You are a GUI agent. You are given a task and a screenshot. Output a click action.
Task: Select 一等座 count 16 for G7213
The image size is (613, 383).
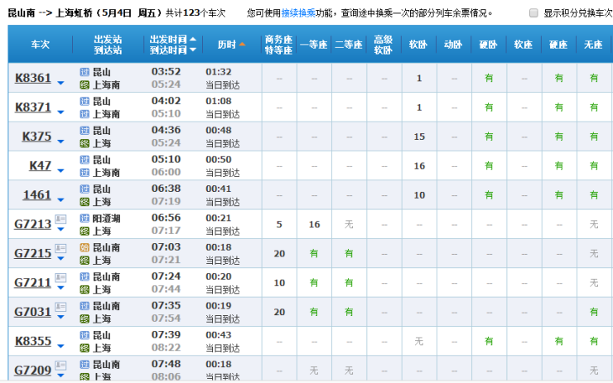tap(314, 224)
